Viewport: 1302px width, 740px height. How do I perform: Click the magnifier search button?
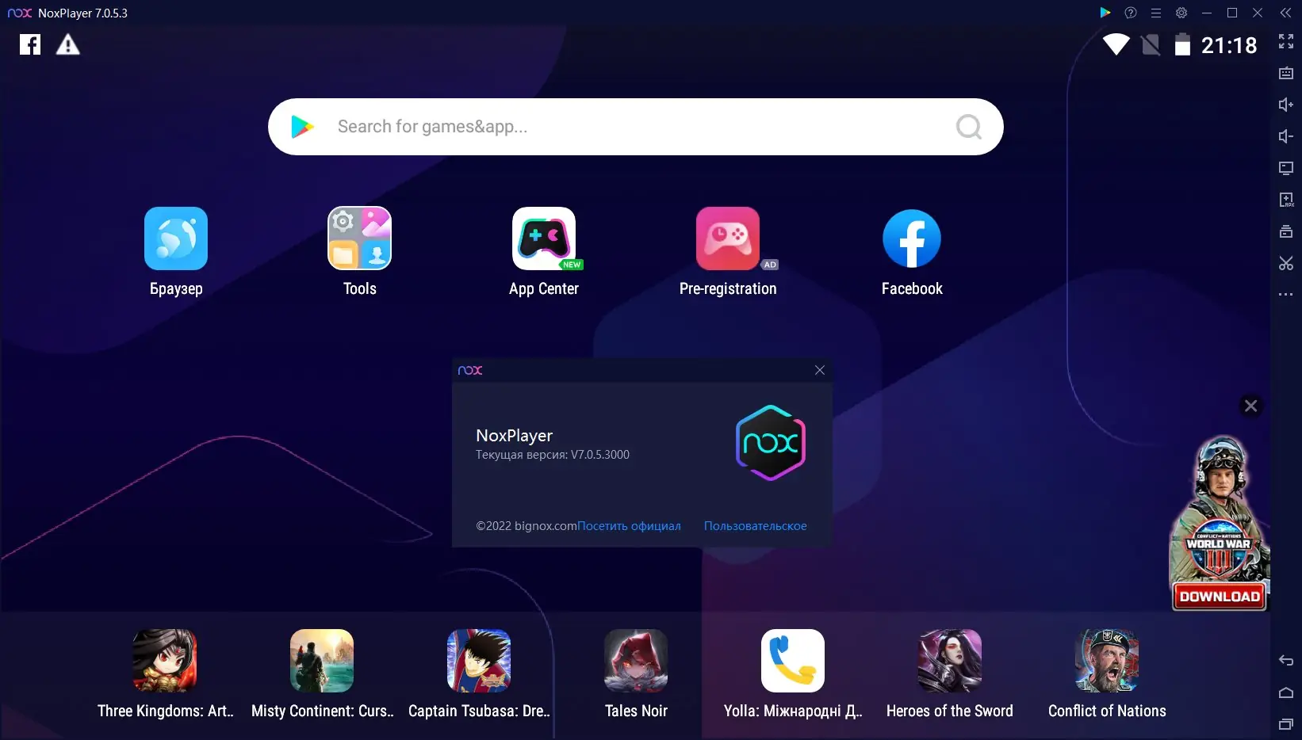[968, 127]
